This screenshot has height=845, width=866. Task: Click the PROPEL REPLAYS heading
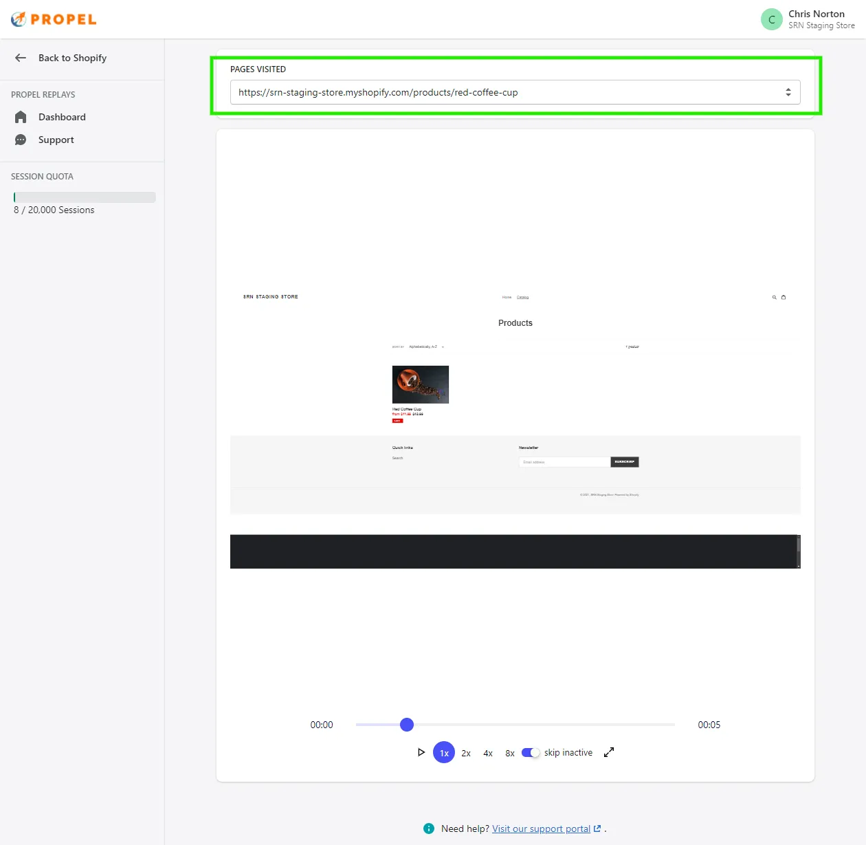click(43, 95)
